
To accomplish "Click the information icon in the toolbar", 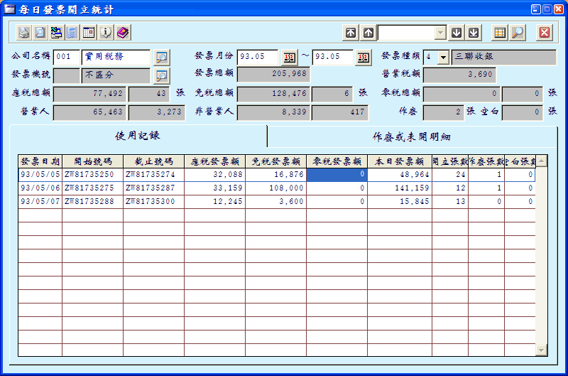I will coord(106,33).
